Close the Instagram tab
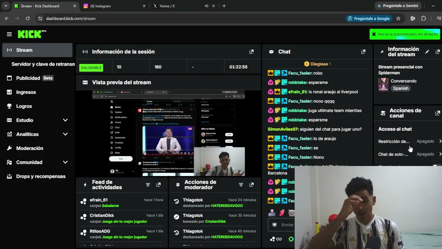The image size is (442, 249). click(x=144, y=6)
